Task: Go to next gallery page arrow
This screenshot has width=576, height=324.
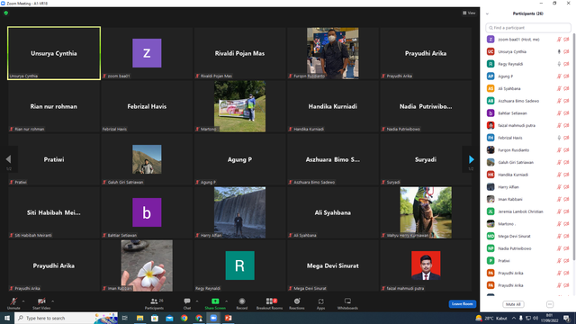Action: [472, 159]
